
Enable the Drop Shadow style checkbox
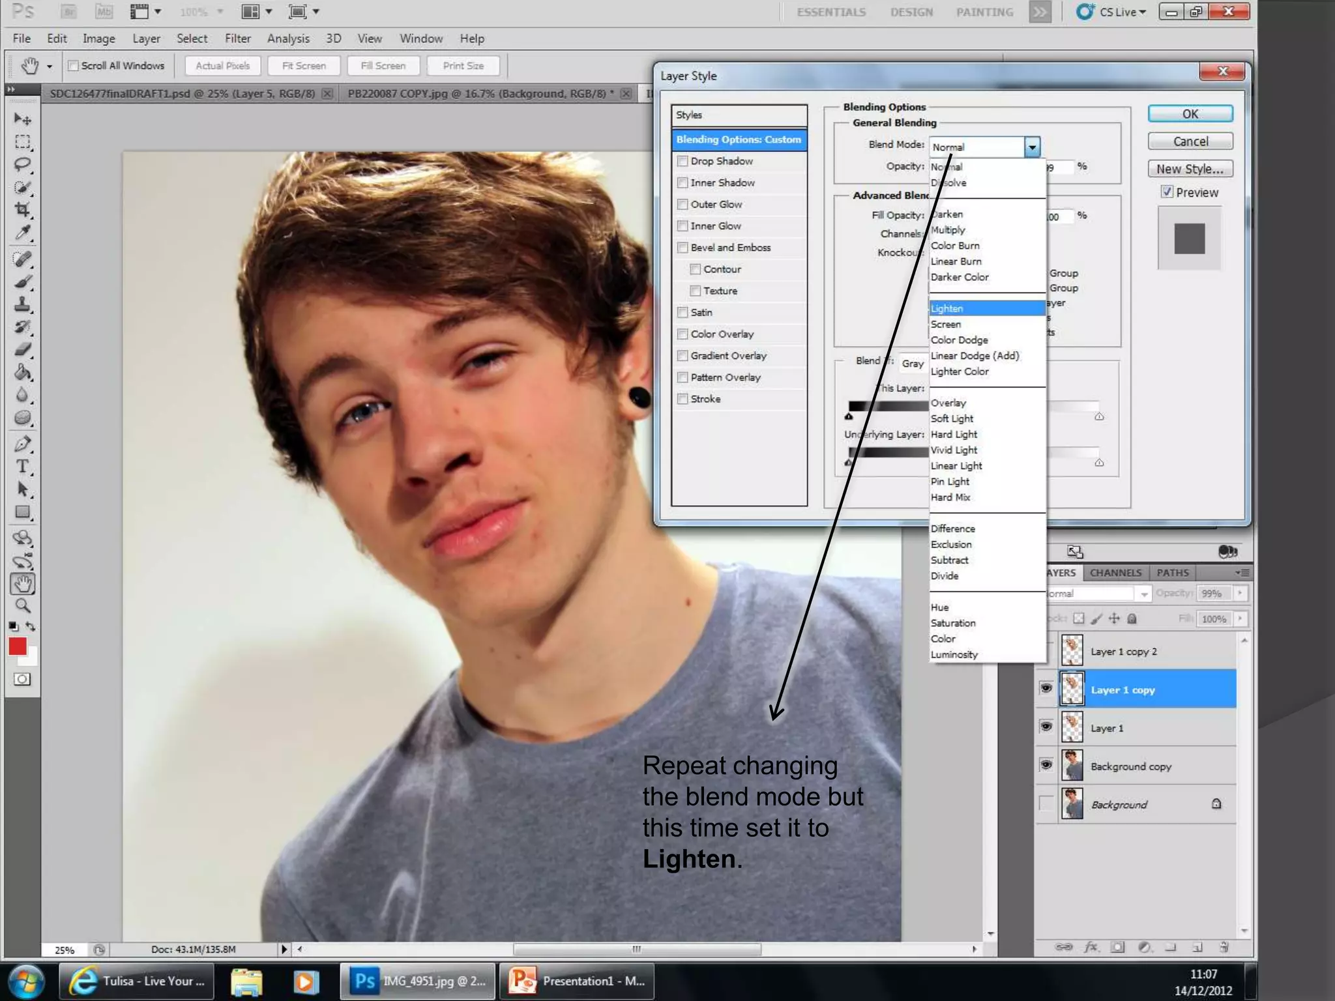[x=682, y=161]
